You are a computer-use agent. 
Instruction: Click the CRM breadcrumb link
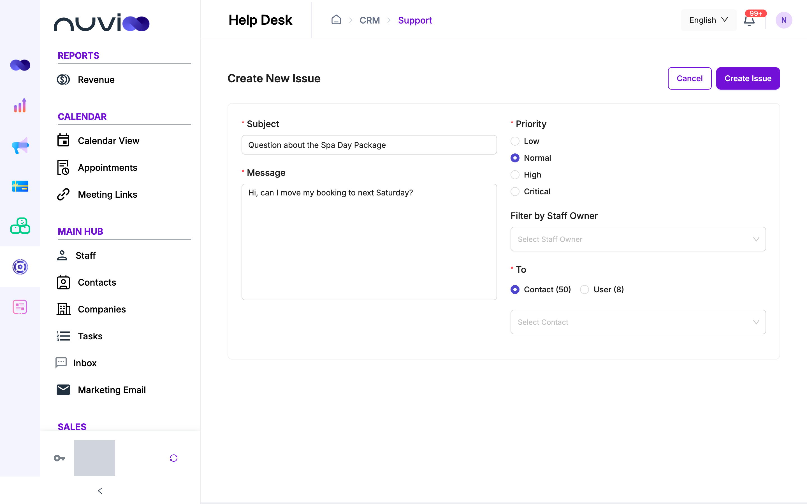click(370, 20)
